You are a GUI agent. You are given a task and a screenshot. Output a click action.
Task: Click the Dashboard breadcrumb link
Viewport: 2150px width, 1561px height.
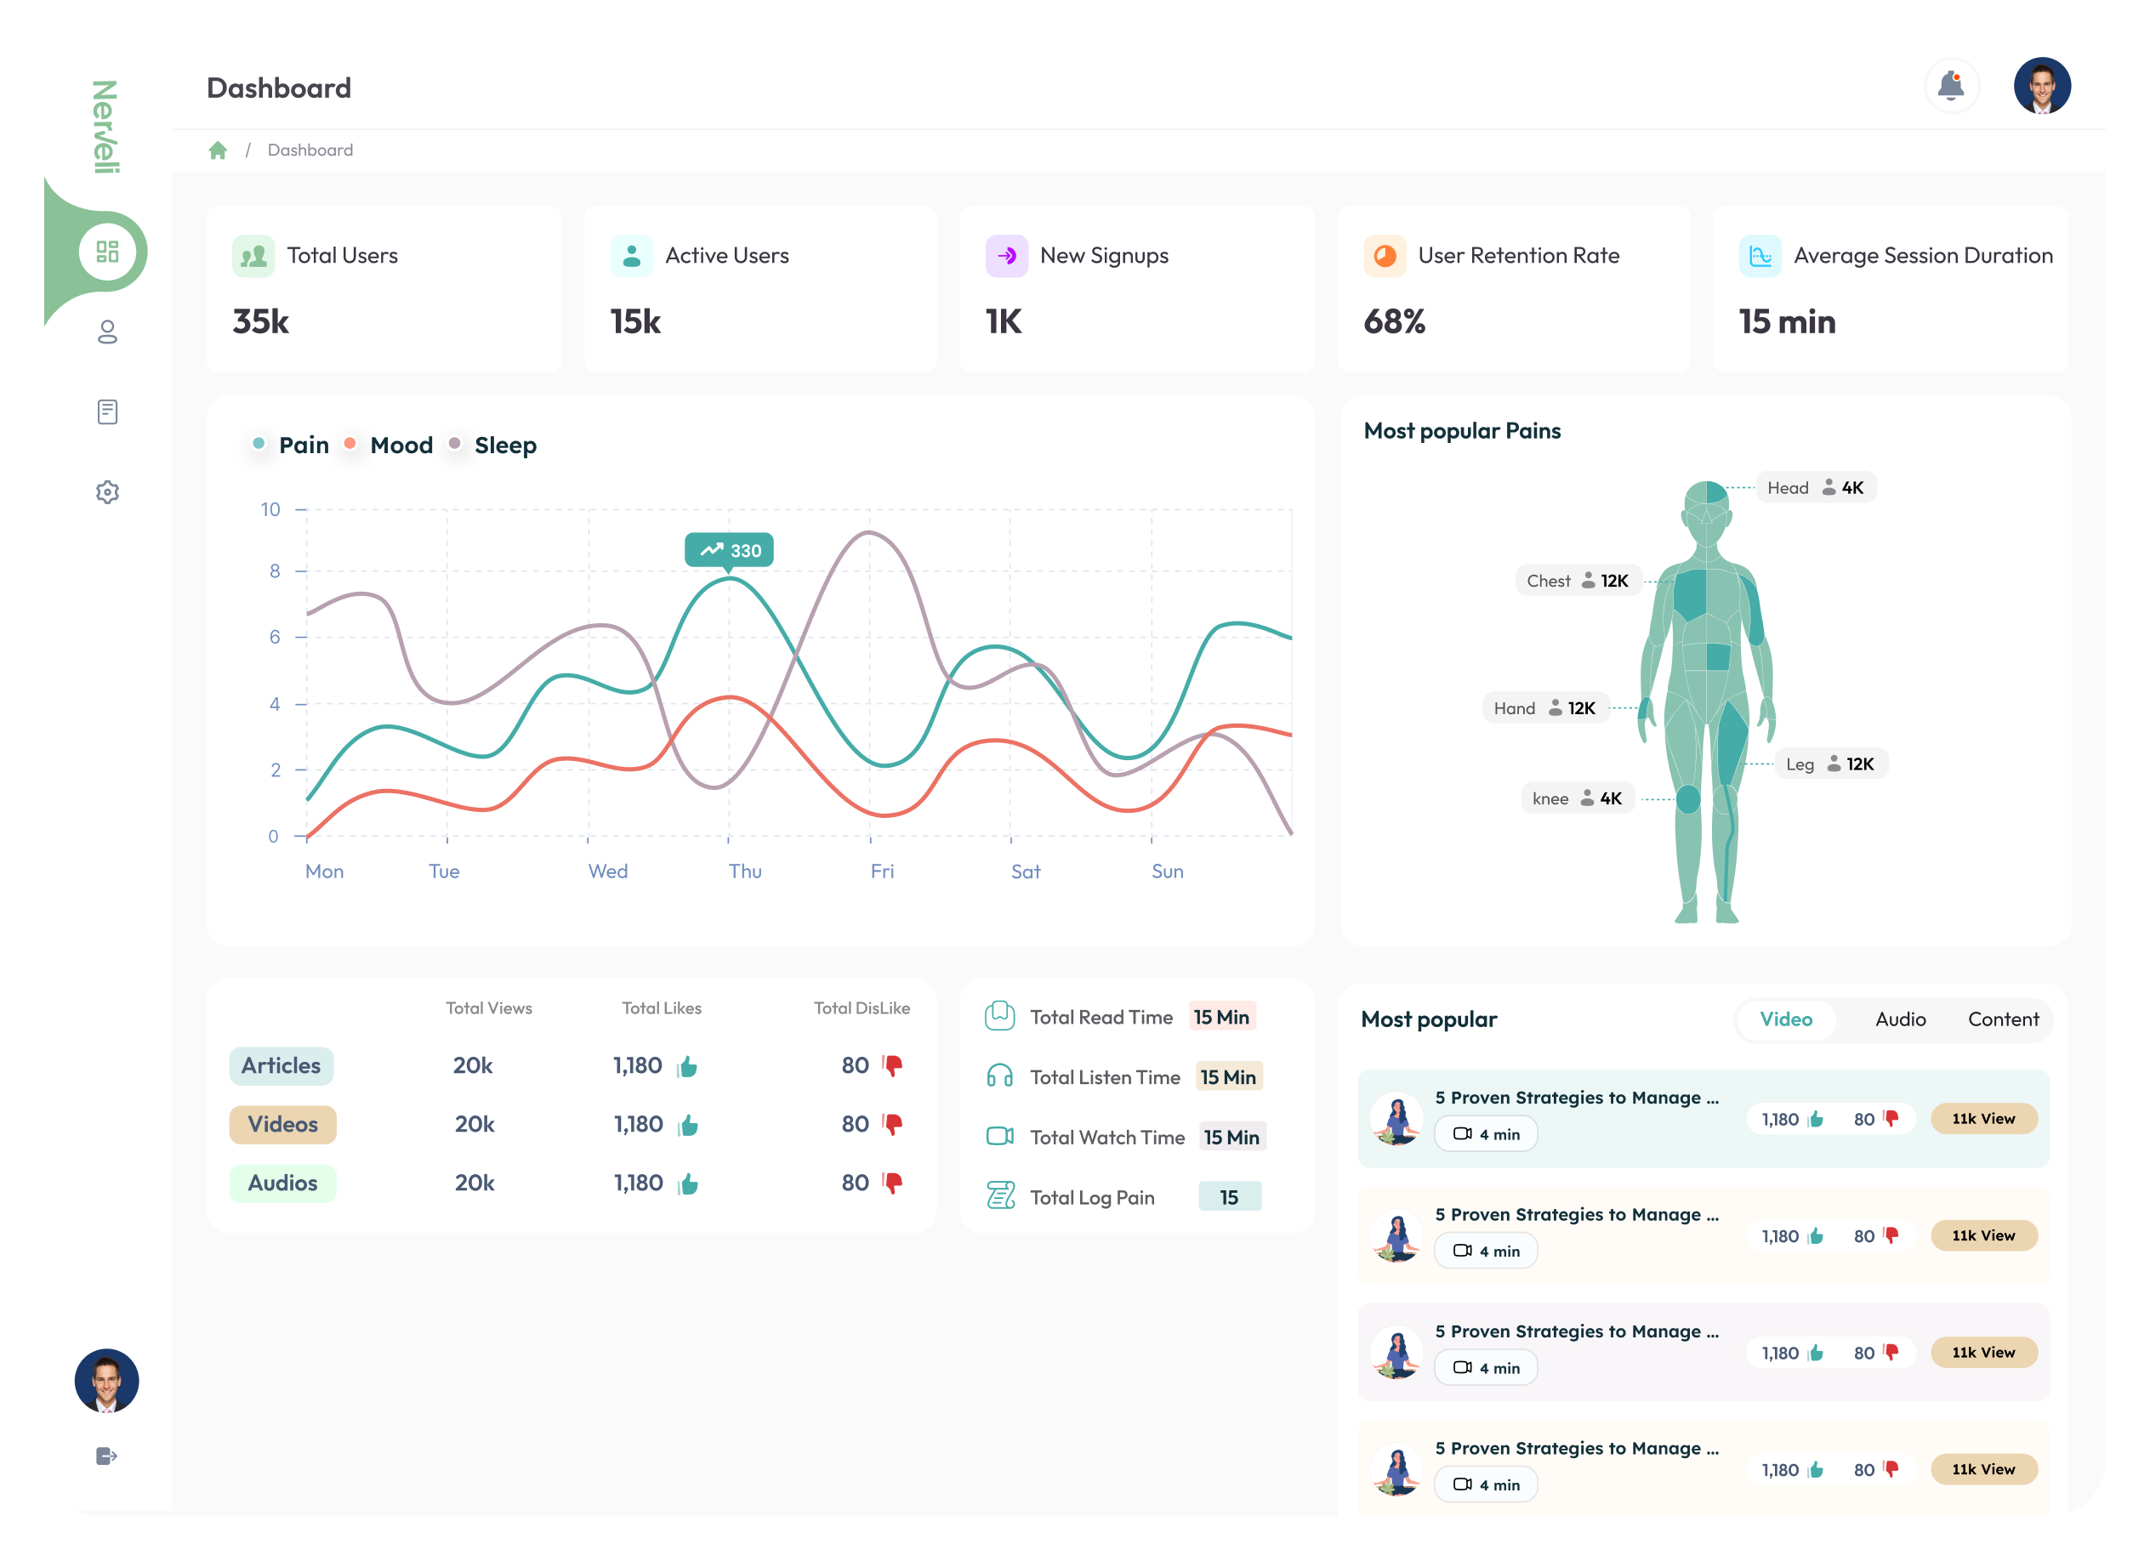310,150
